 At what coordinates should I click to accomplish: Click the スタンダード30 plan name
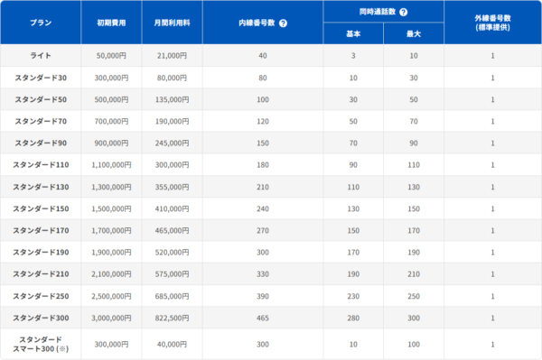41,78
